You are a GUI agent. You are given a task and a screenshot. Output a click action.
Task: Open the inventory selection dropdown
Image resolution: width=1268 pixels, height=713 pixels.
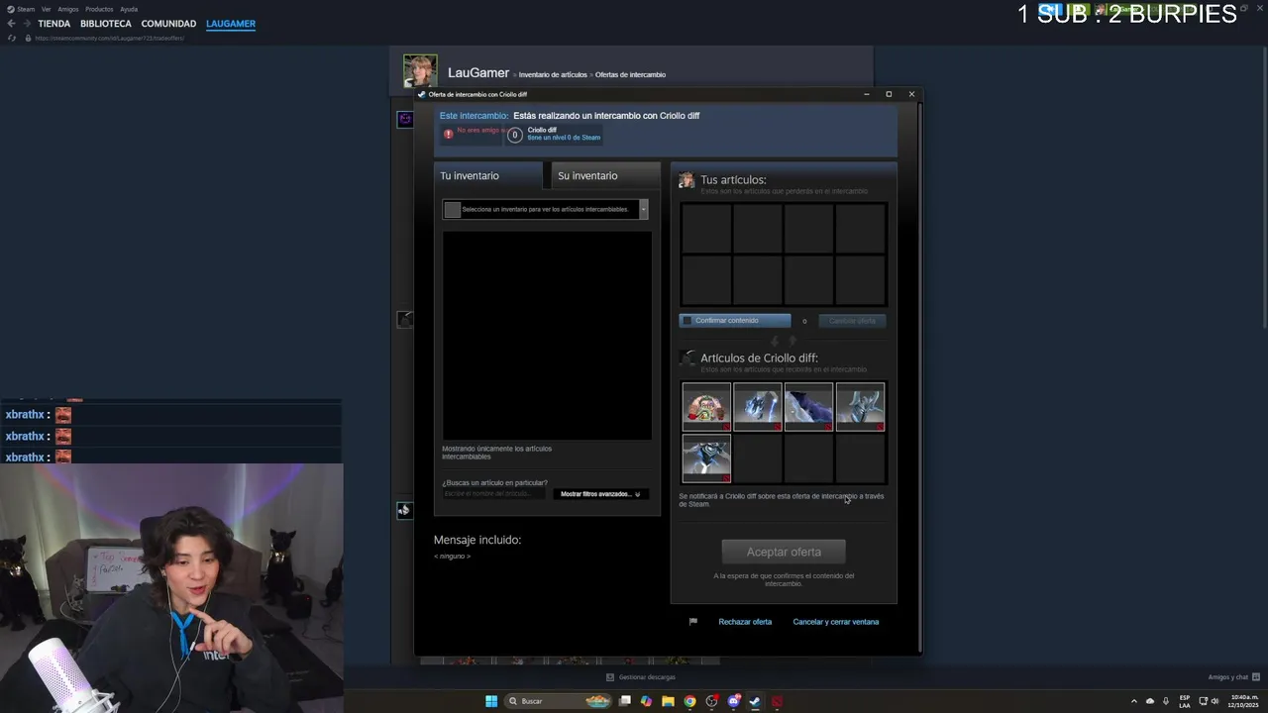(x=545, y=209)
